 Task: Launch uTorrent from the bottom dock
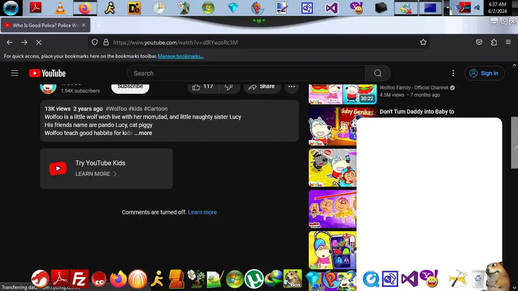pos(254,279)
